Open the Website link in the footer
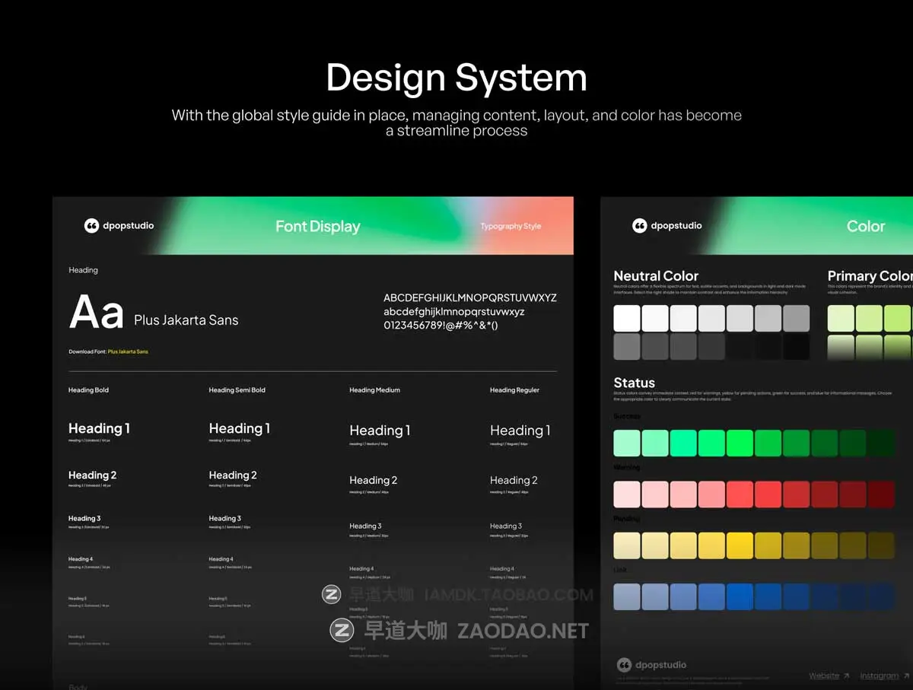Image resolution: width=913 pixels, height=690 pixels. (824, 676)
